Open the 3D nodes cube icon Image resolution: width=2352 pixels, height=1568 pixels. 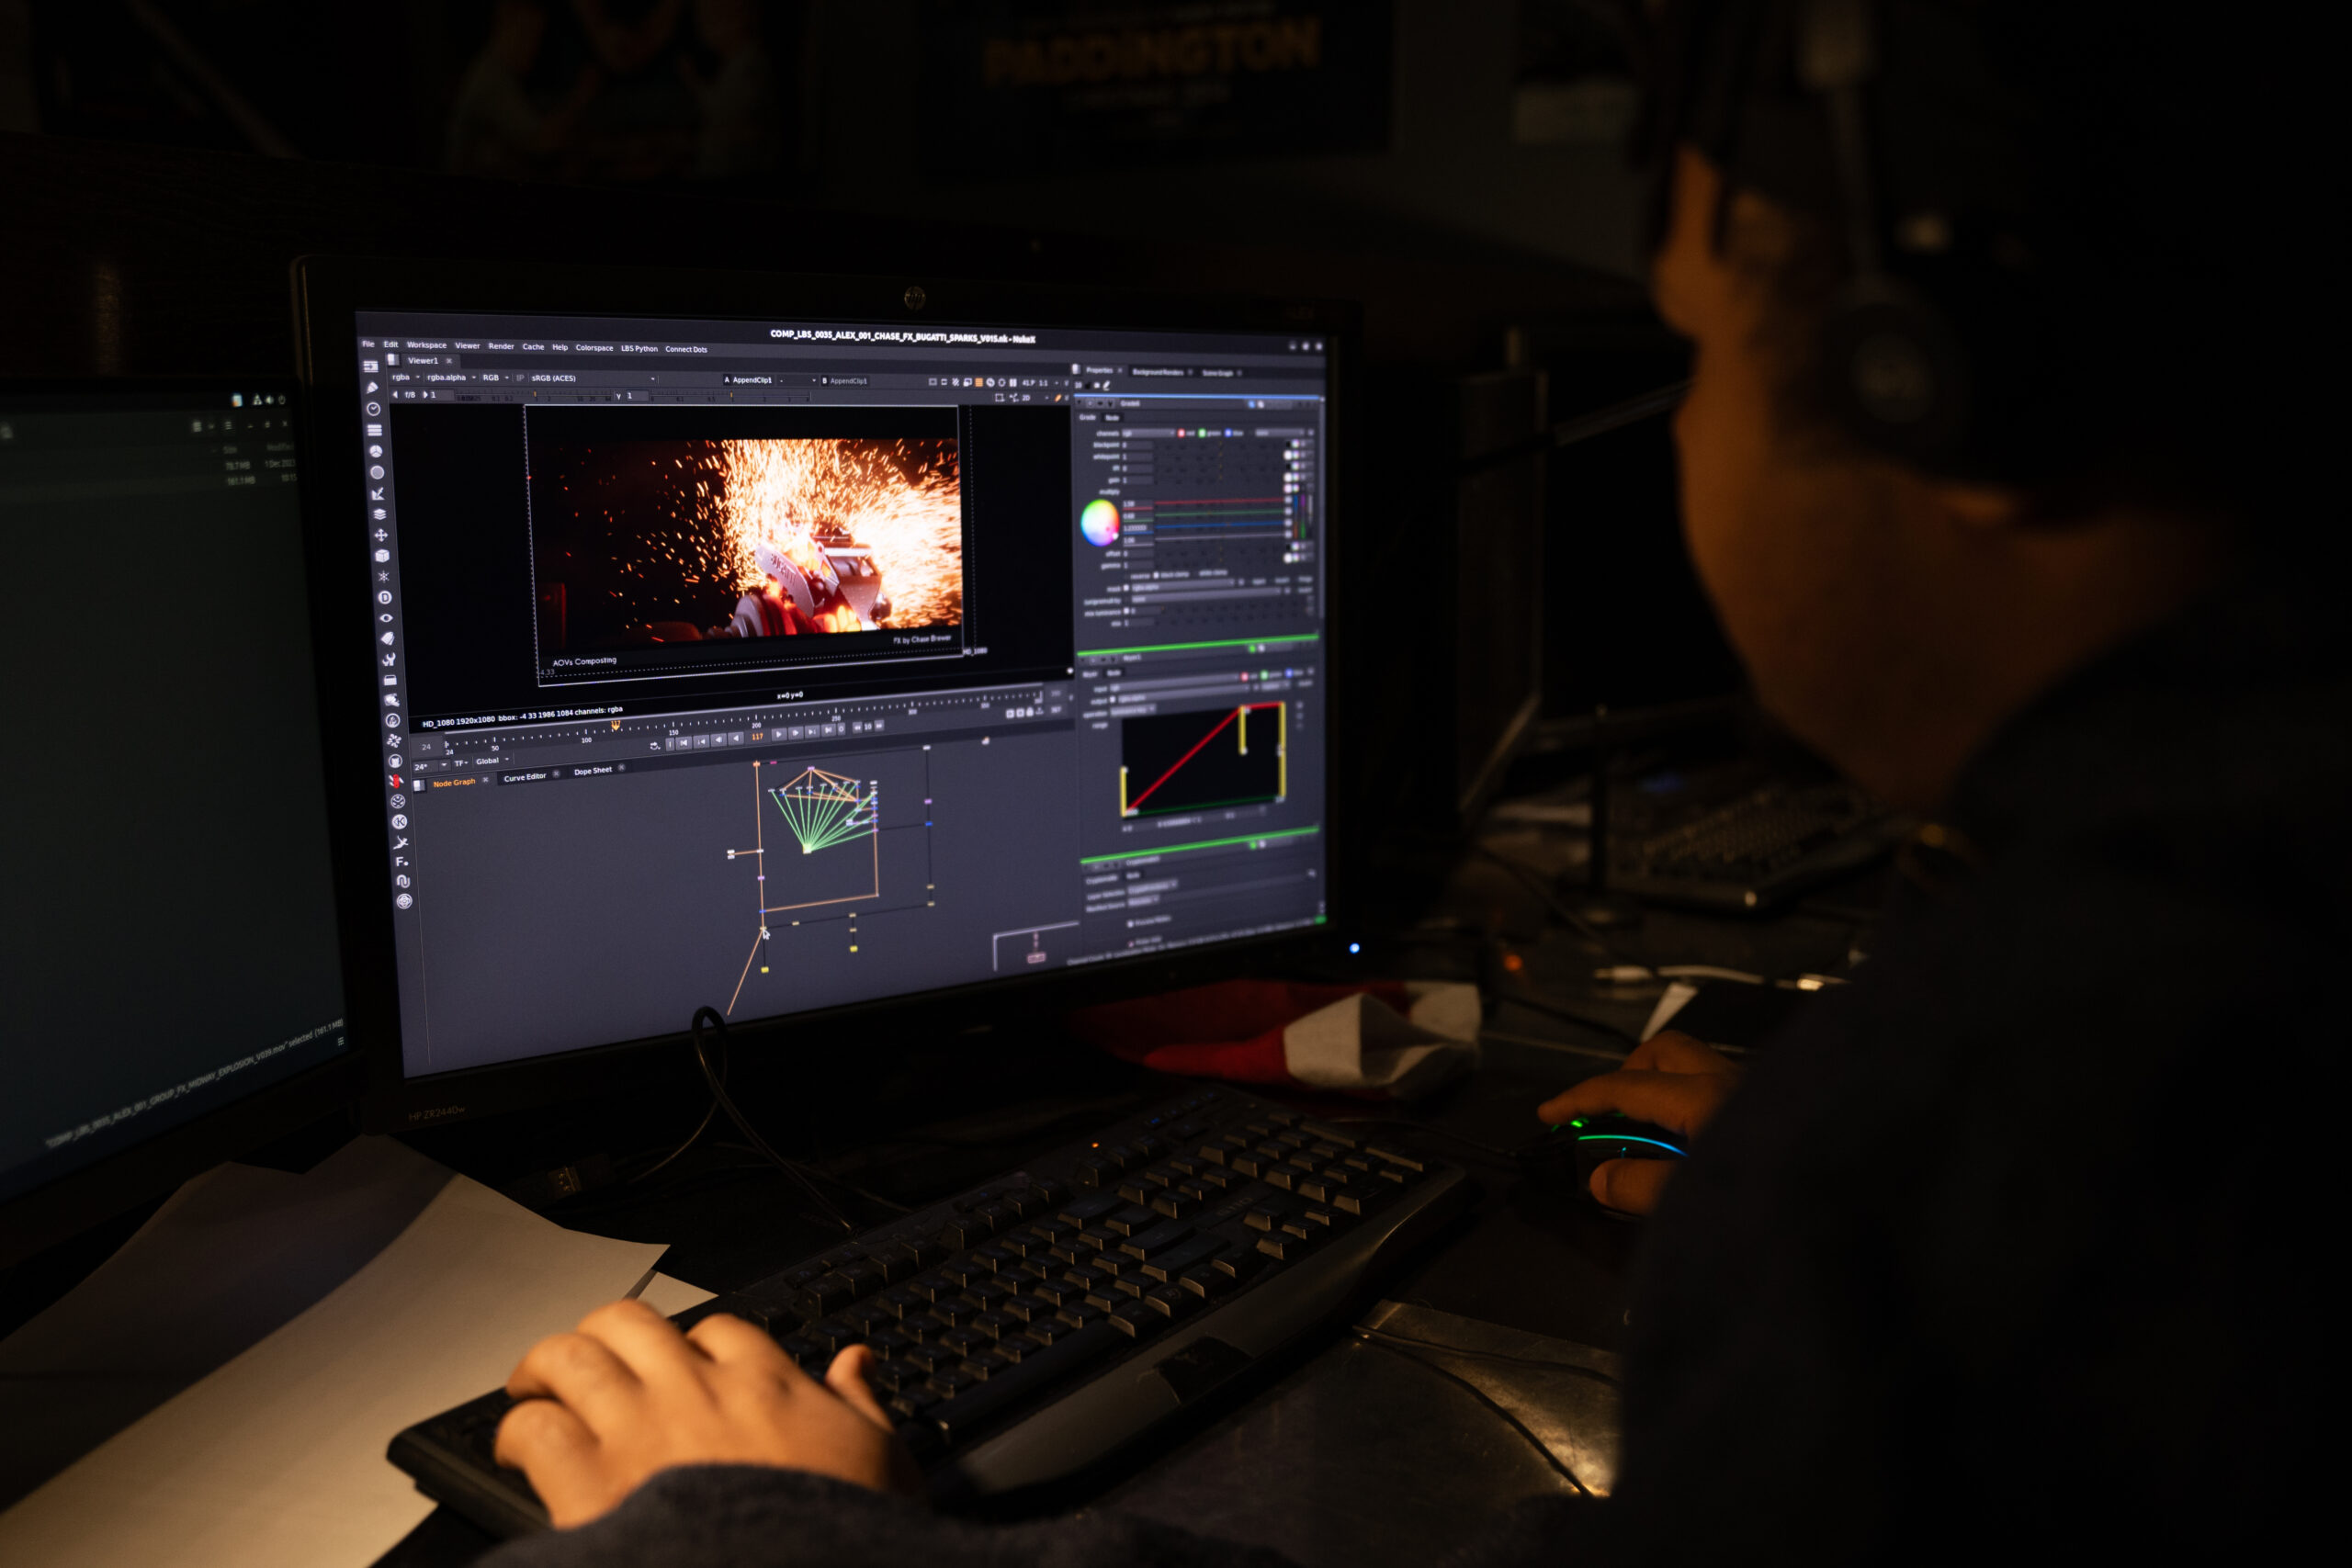[x=382, y=555]
